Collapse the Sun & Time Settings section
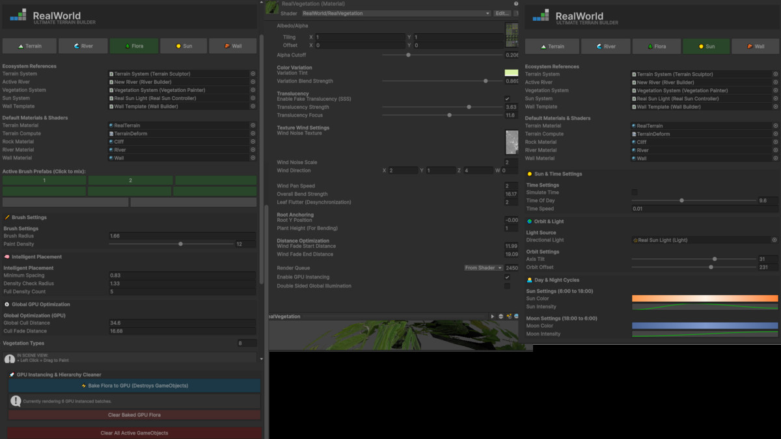 pyautogui.click(x=652, y=174)
